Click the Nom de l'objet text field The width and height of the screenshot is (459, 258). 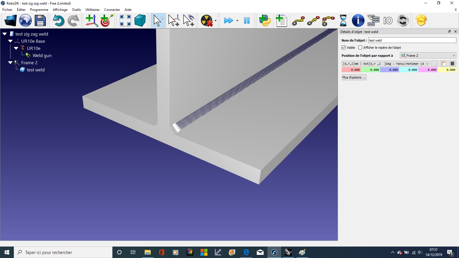pos(412,40)
